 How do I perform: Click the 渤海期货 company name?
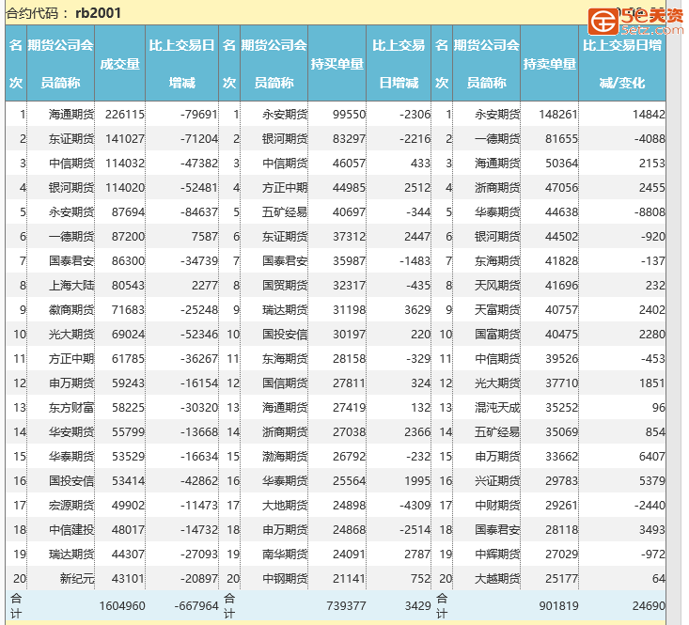click(x=285, y=457)
